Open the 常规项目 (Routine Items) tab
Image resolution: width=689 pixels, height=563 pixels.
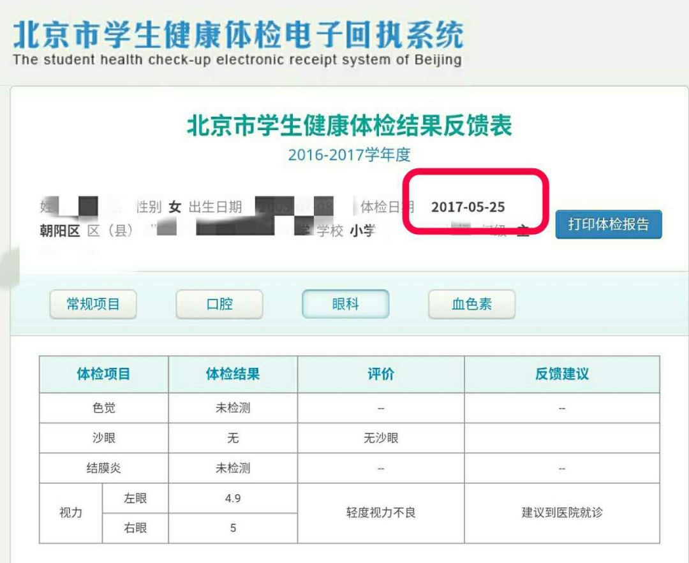click(x=93, y=304)
